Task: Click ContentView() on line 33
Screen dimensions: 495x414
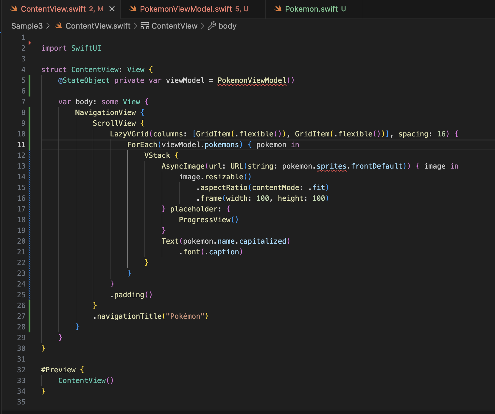Action: tap(86, 381)
